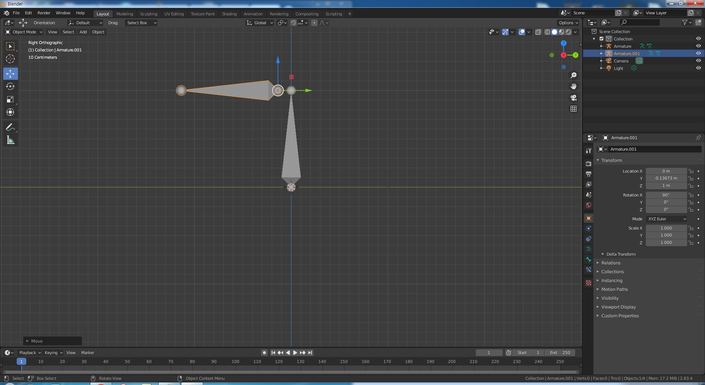Hide the Light via its eye icon
This screenshot has width=705, height=385.
click(x=698, y=68)
